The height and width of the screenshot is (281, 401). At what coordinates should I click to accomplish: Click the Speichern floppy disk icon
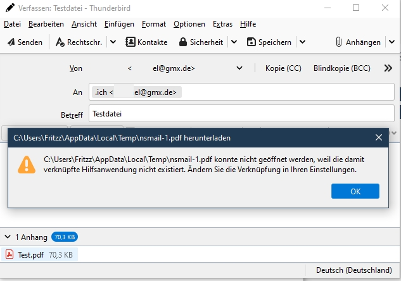coord(251,42)
